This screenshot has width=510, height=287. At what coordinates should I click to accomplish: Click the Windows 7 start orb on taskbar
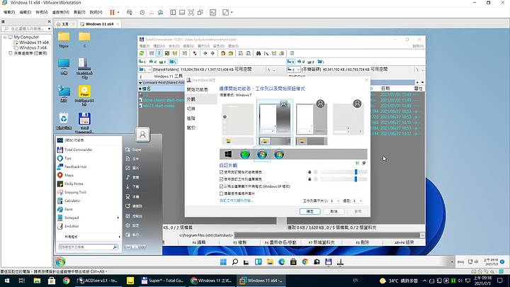click(x=60, y=261)
